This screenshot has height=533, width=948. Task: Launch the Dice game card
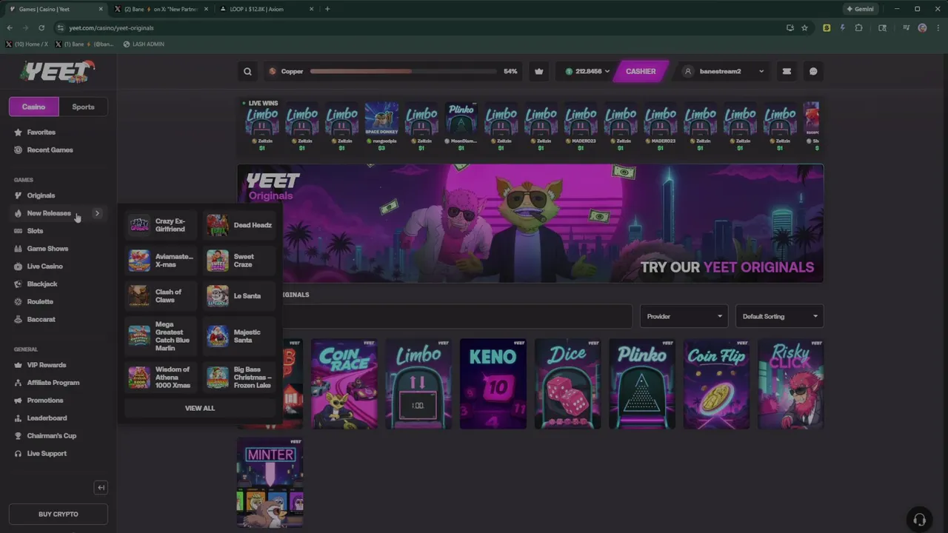[567, 384]
